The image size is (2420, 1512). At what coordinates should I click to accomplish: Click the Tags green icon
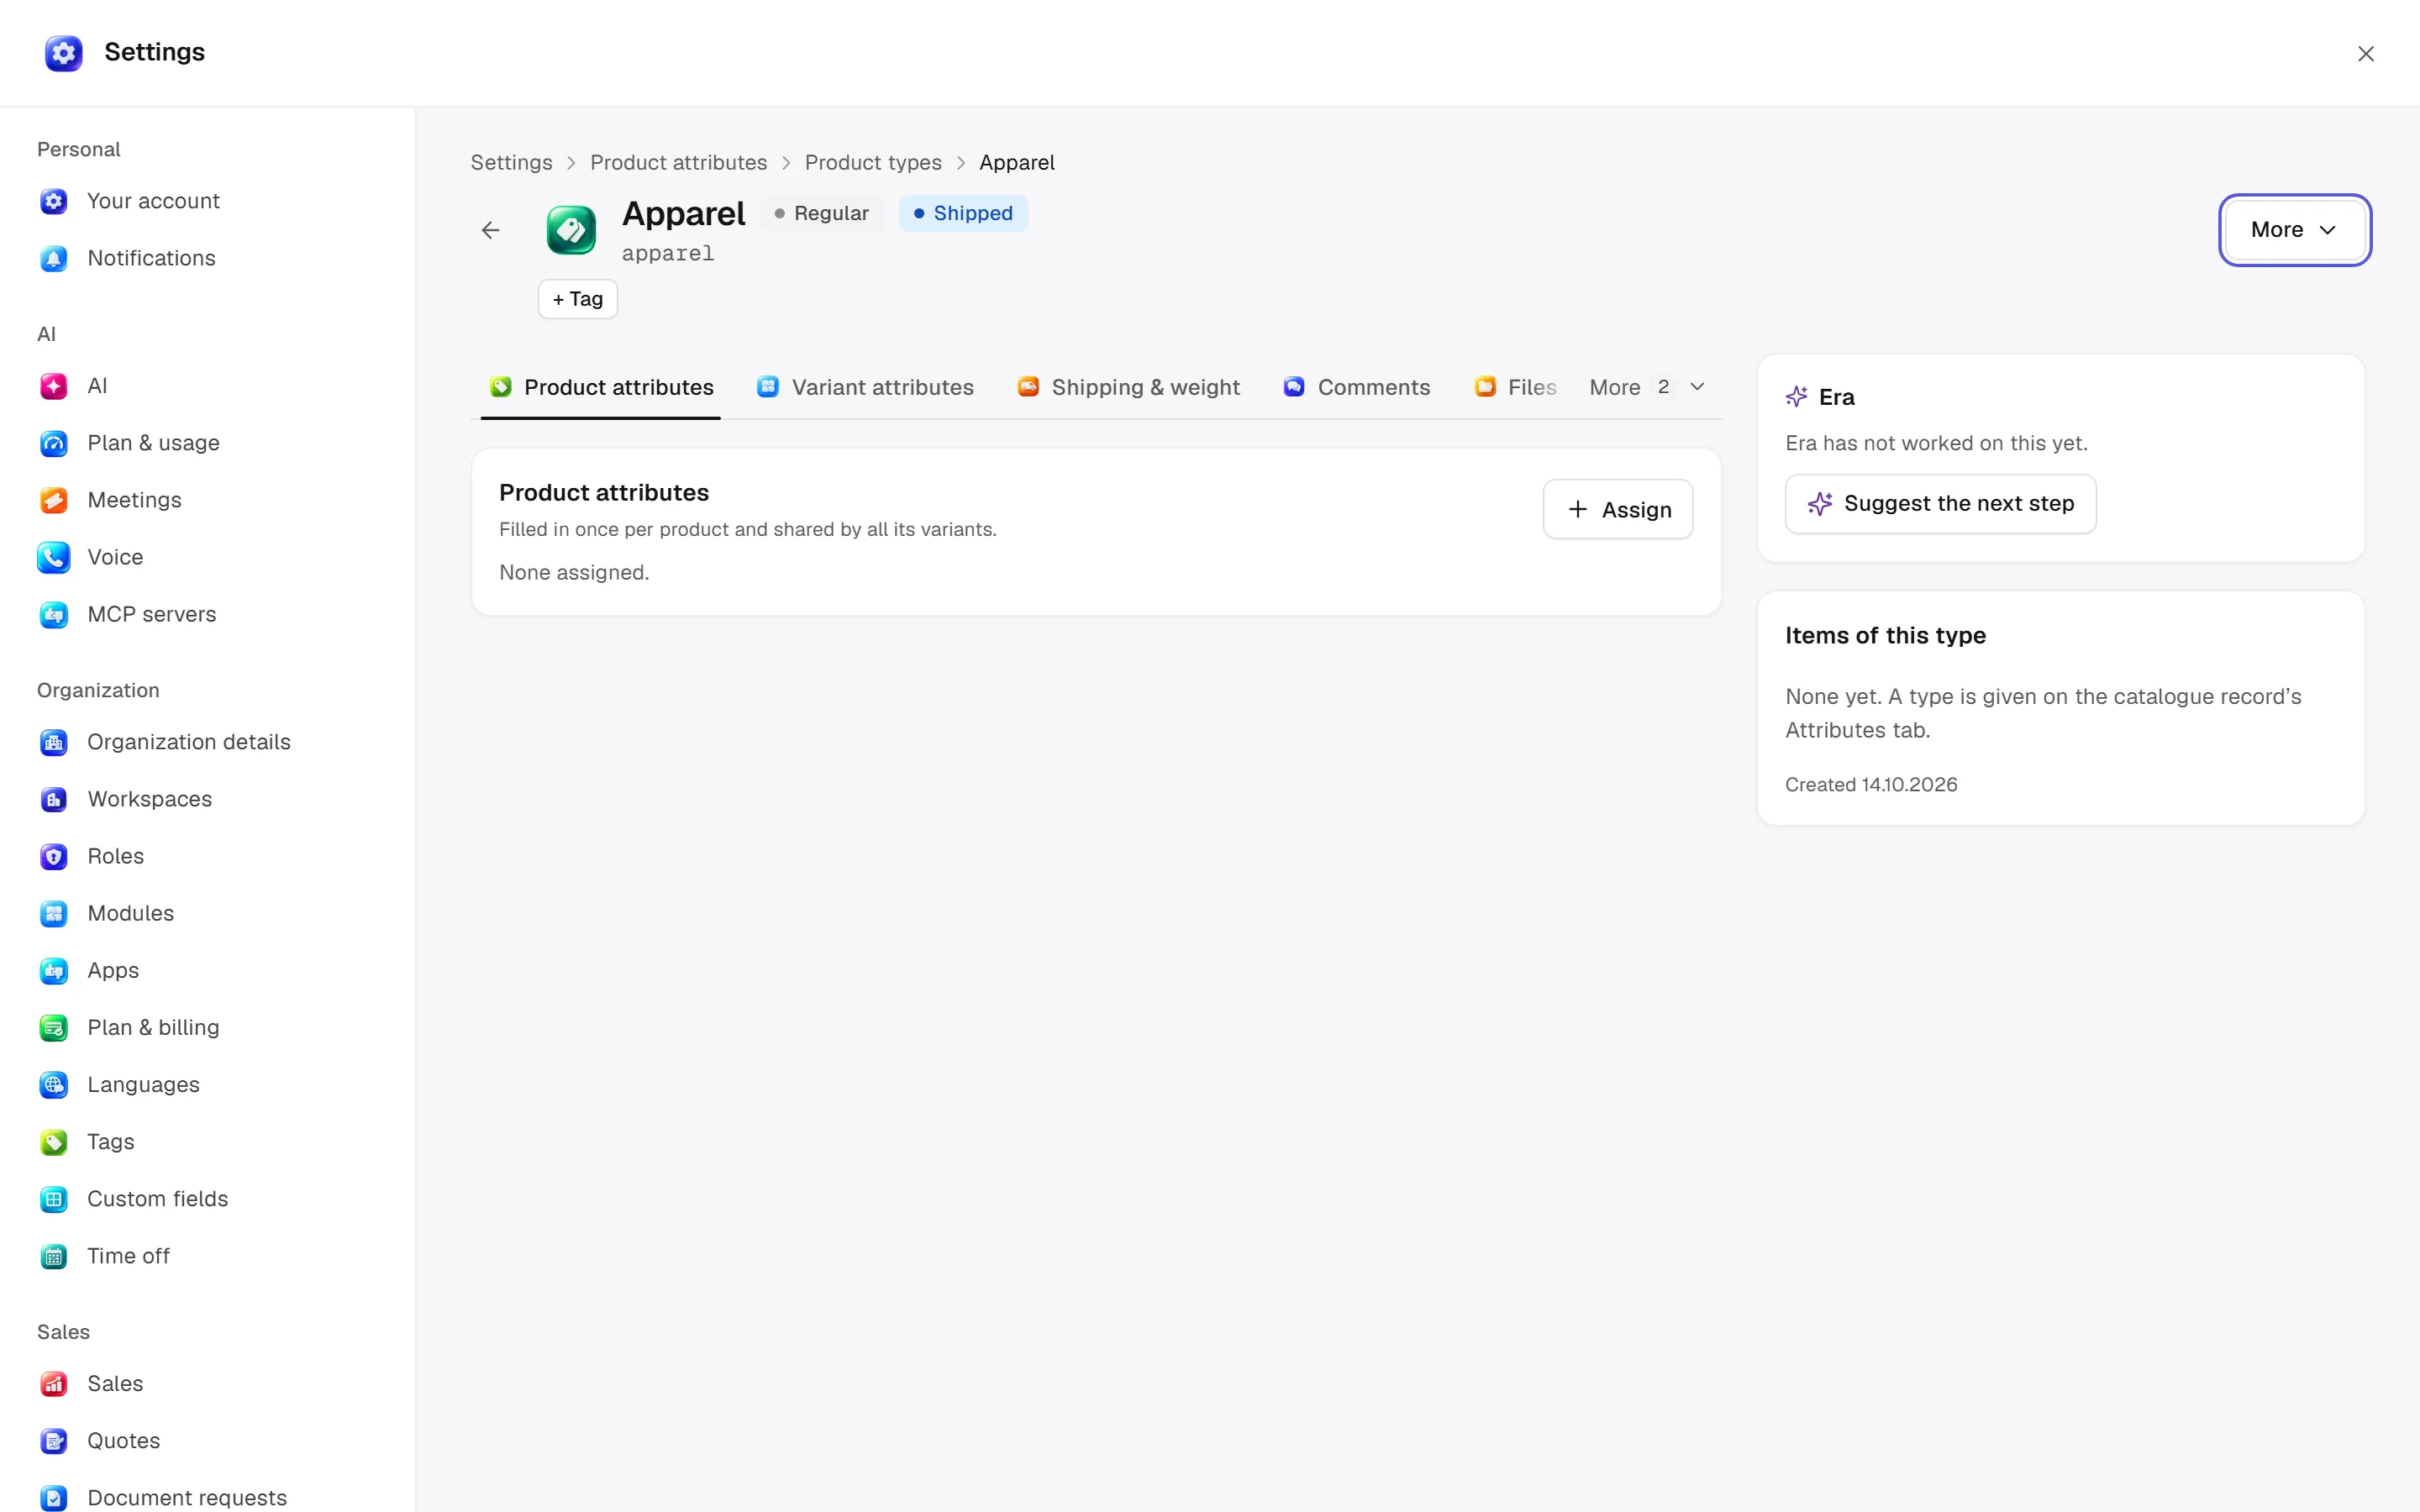[54, 1141]
